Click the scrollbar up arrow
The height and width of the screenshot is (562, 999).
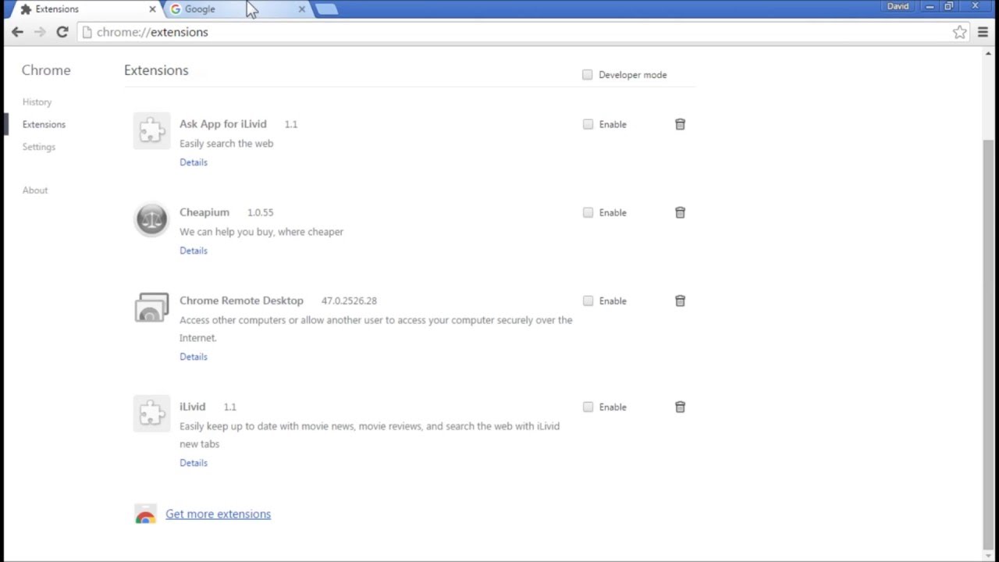tap(989, 53)
